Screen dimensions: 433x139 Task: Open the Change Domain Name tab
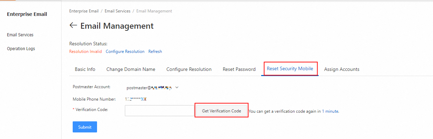(x=131, y=69)
